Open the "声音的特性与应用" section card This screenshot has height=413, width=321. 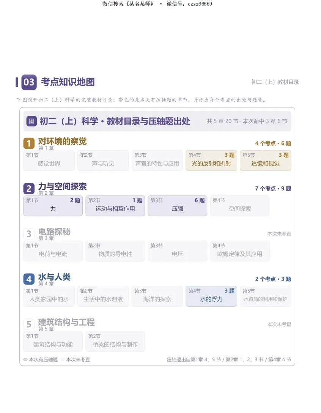point(157,161)
